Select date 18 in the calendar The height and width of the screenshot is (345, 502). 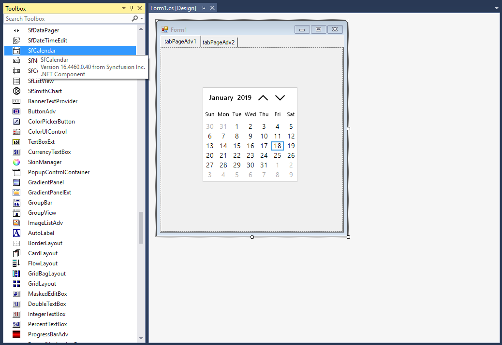pyautogui.click(x=277, y=146)
